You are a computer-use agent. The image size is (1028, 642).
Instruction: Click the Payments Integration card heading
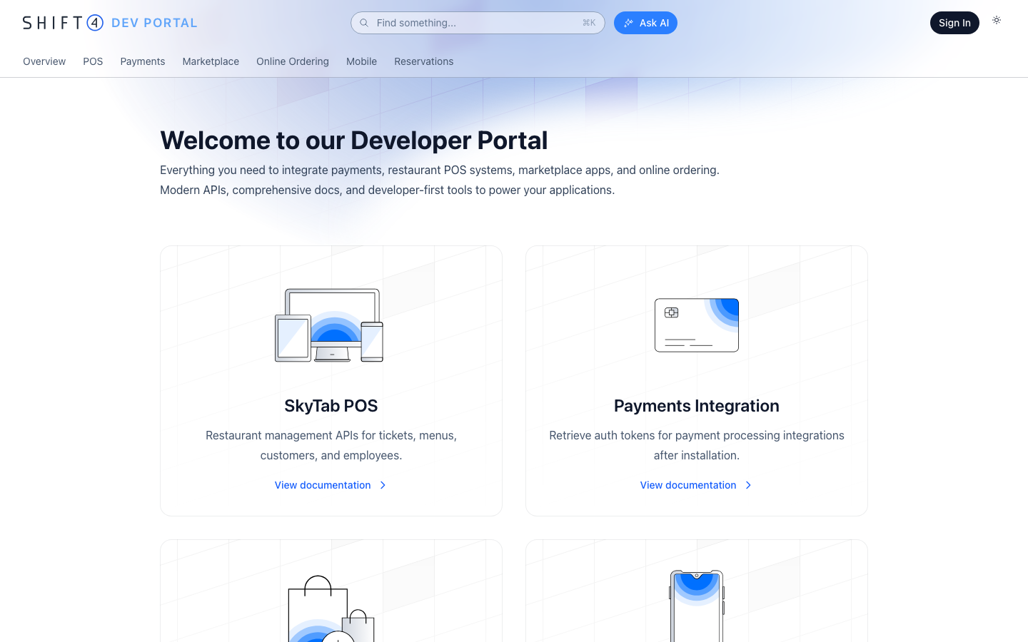(x=696, y=406)
